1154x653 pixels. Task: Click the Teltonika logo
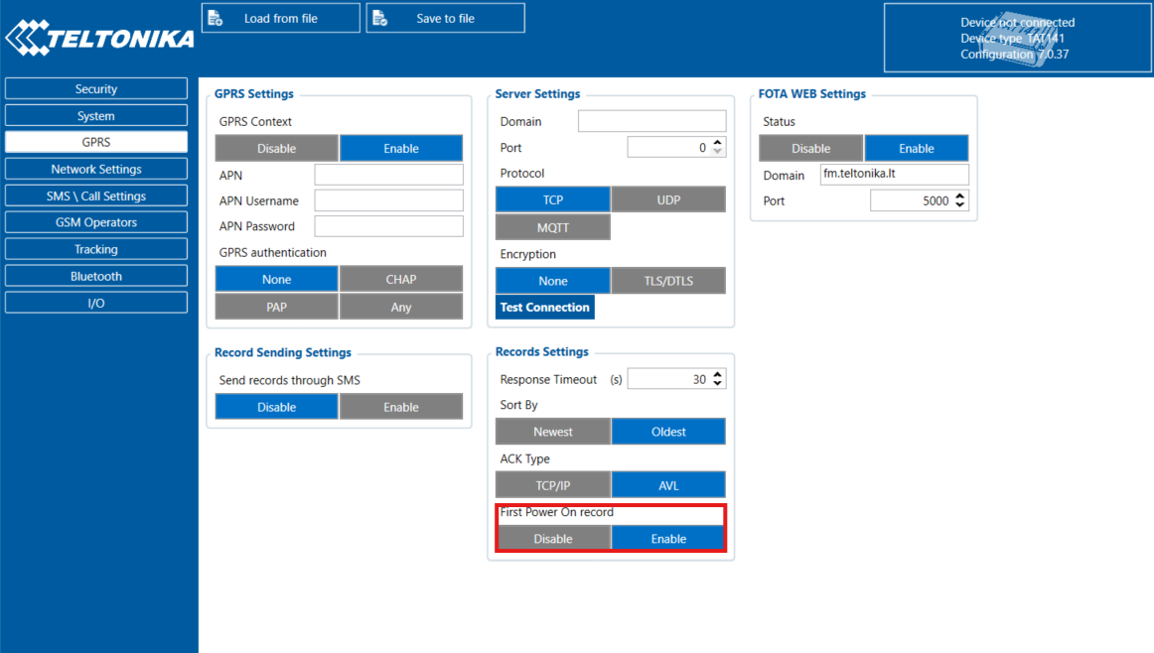99,39
